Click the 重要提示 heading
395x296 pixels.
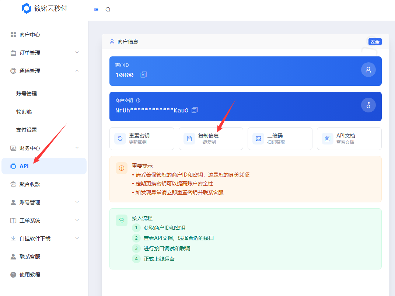[x=142, y=166]
